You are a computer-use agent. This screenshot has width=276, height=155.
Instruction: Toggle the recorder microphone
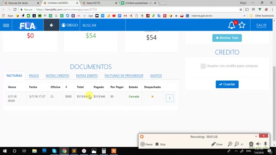(266, 144)
